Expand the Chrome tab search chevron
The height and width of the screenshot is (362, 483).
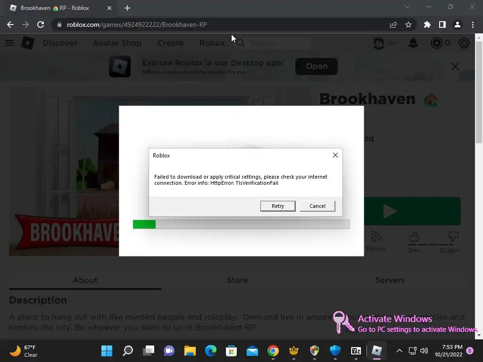pos(407,7)
